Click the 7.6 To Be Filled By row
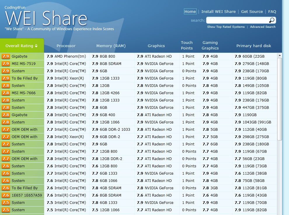This screenshot has width=289, height=215. pos(22,188)
